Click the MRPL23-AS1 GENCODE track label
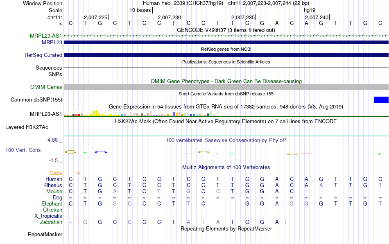Image resolution: width=389 pixels, height=244 pixels. coord(46,36)
